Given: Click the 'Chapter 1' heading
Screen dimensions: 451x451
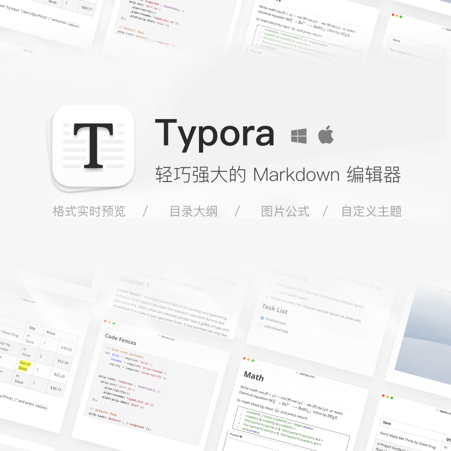Looking at the screenshot, I should [x=135, y=283].
